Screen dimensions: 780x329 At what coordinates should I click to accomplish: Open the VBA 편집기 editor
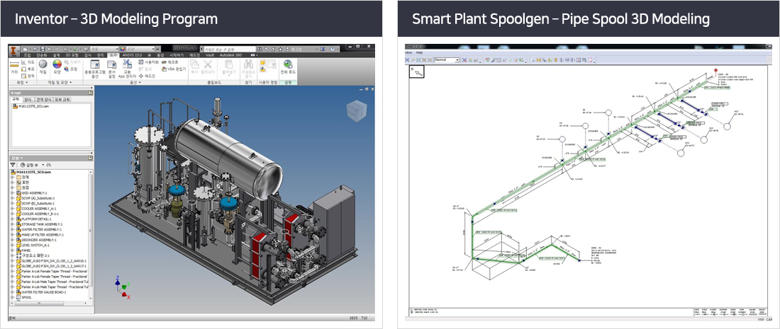173,69
